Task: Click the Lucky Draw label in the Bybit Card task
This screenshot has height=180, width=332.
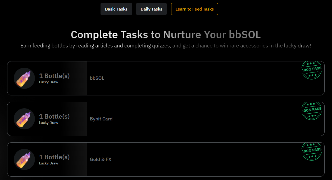Action: 49,123
